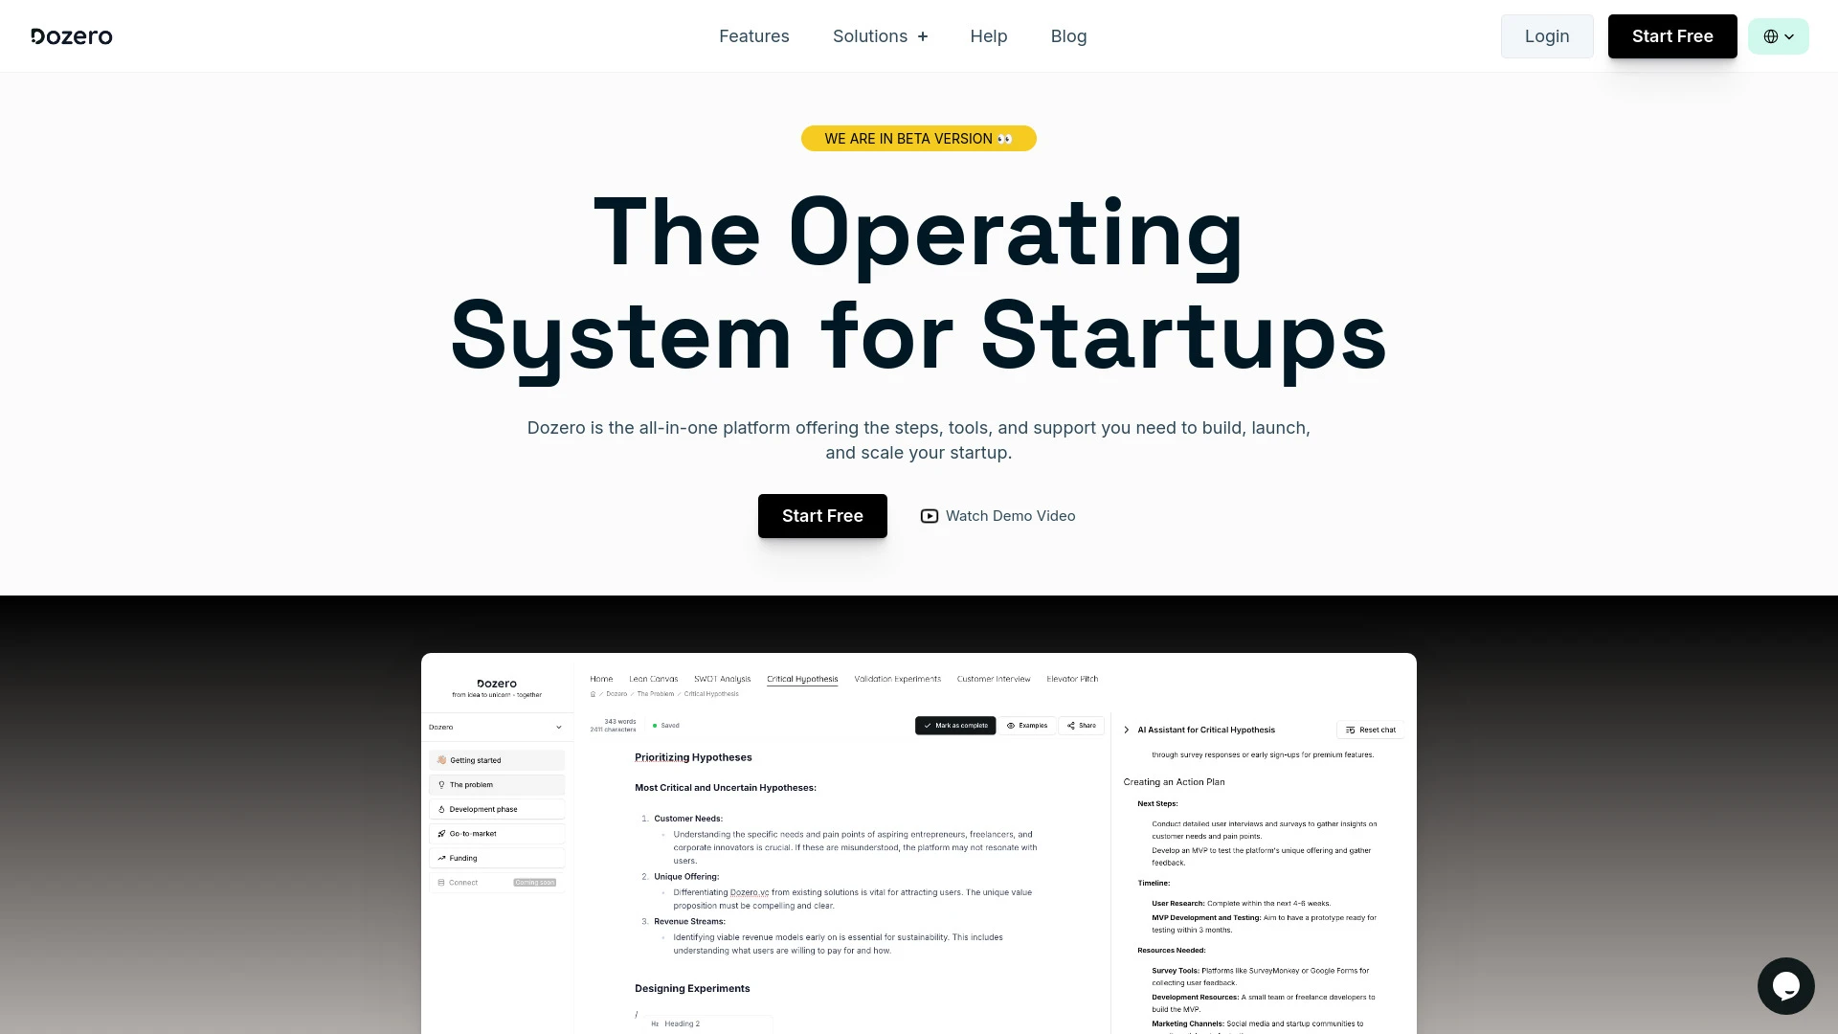This screenshot has height=1034, width=1838.
Task: Click the Connect section icon
Action: tap(442, 883)
